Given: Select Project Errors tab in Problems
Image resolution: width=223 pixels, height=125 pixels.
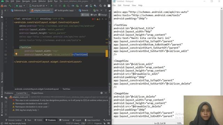Looking at the screenshot, I should point(37,93).
